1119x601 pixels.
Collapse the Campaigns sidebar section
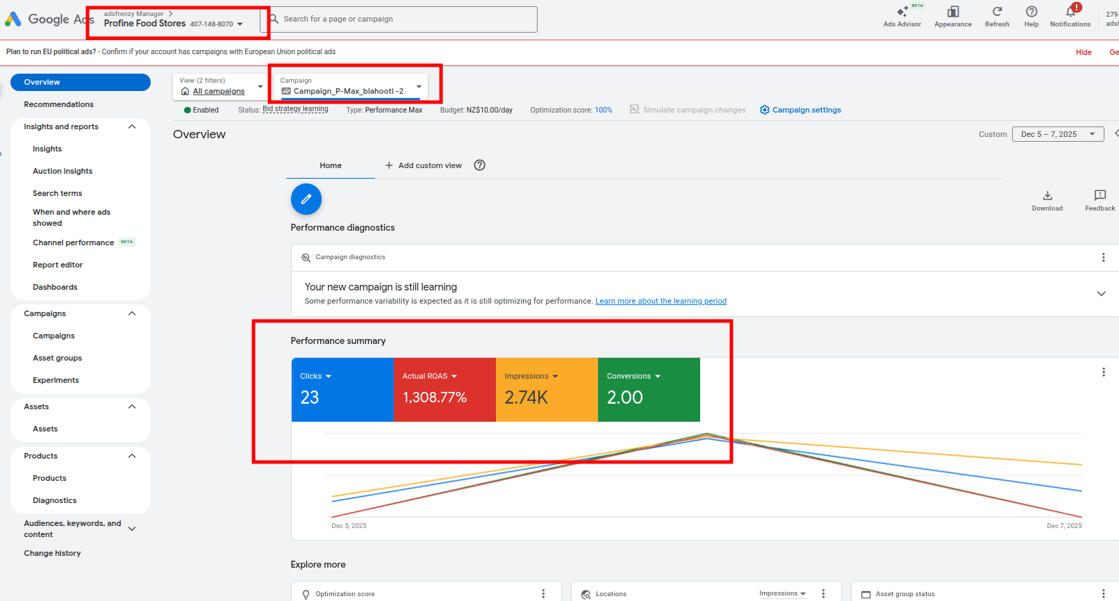tap(132, 313)
